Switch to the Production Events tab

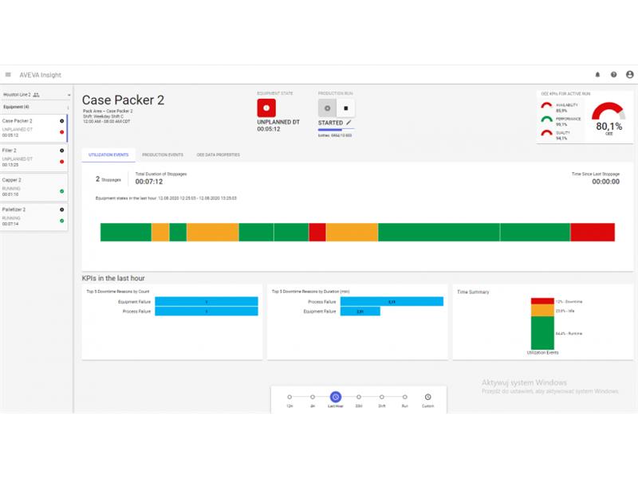tap(163, 155)
